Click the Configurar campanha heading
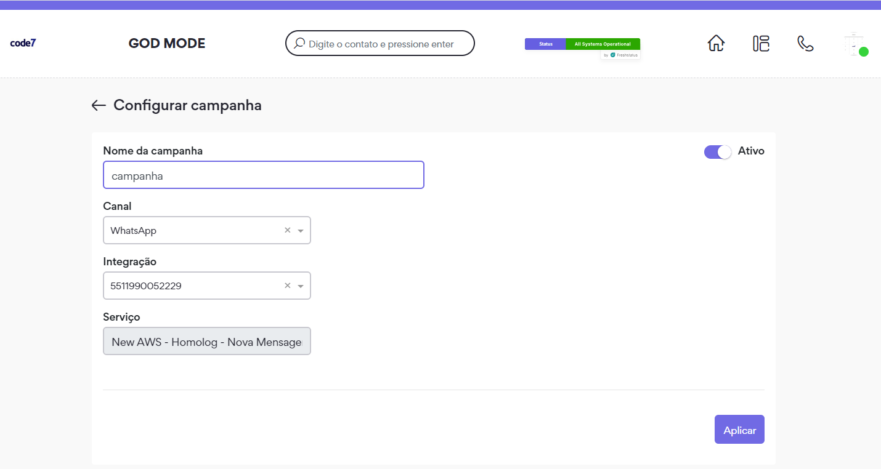The height and width of the screenshot is (469, 881). (187, 105)
